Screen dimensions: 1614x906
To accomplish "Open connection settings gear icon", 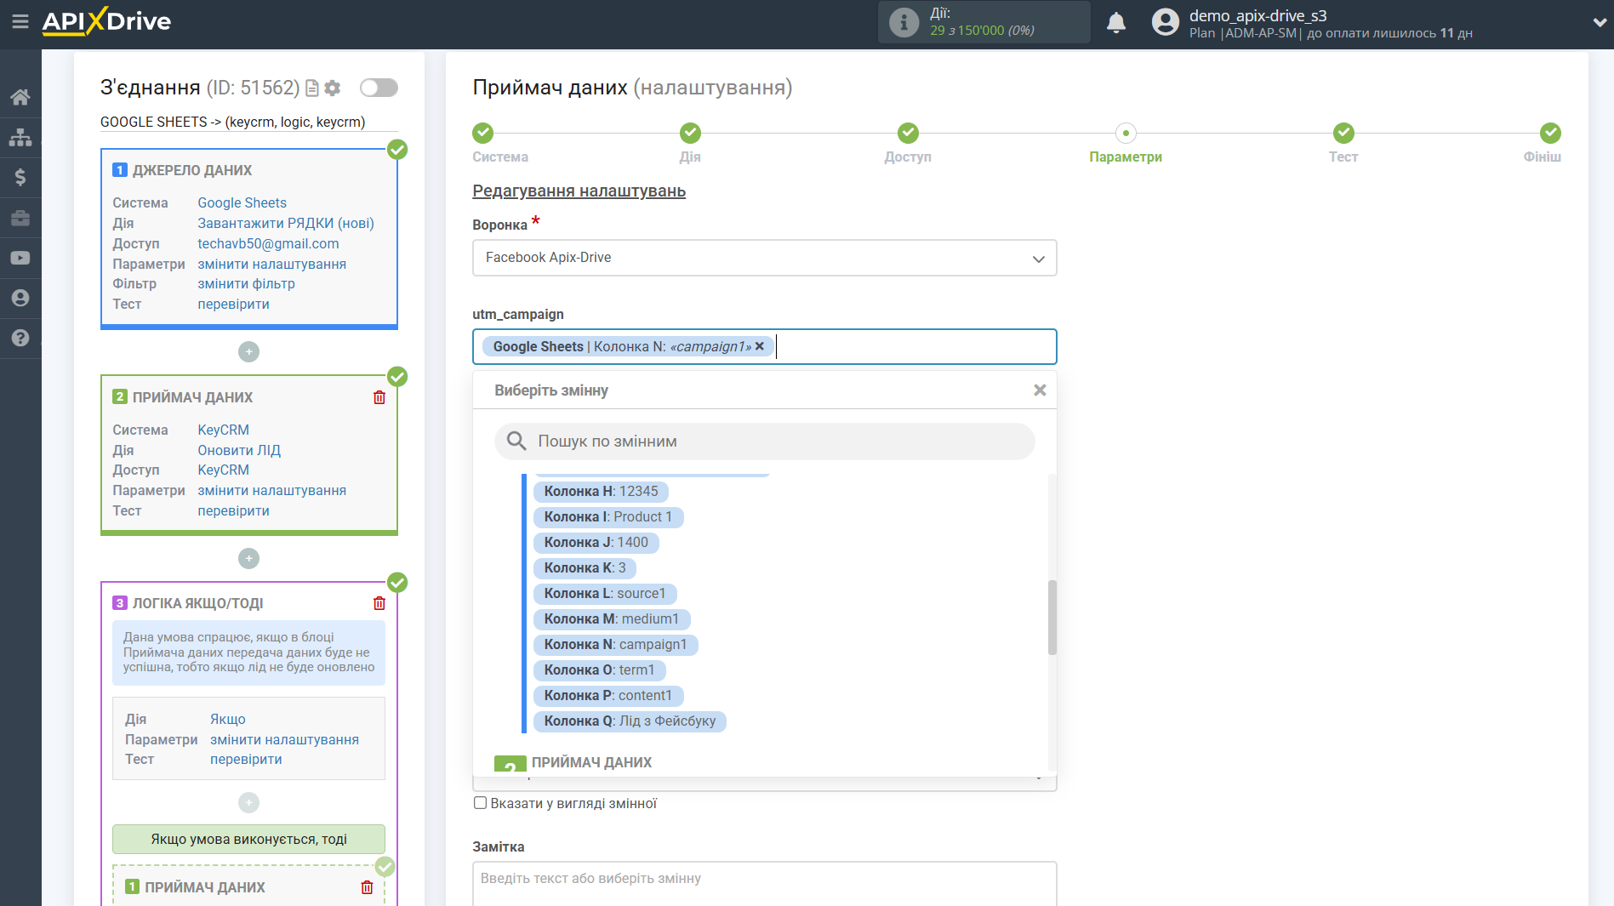I will [x=333, y=88].
